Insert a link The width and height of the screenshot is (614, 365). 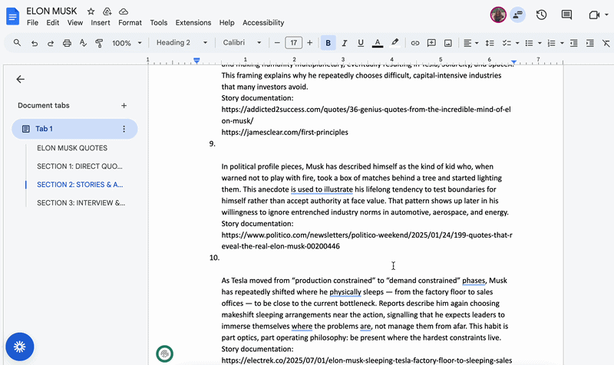tap(414, 43)
